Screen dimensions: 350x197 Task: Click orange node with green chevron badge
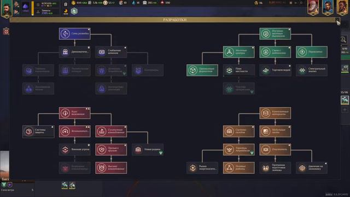(238, 149)
